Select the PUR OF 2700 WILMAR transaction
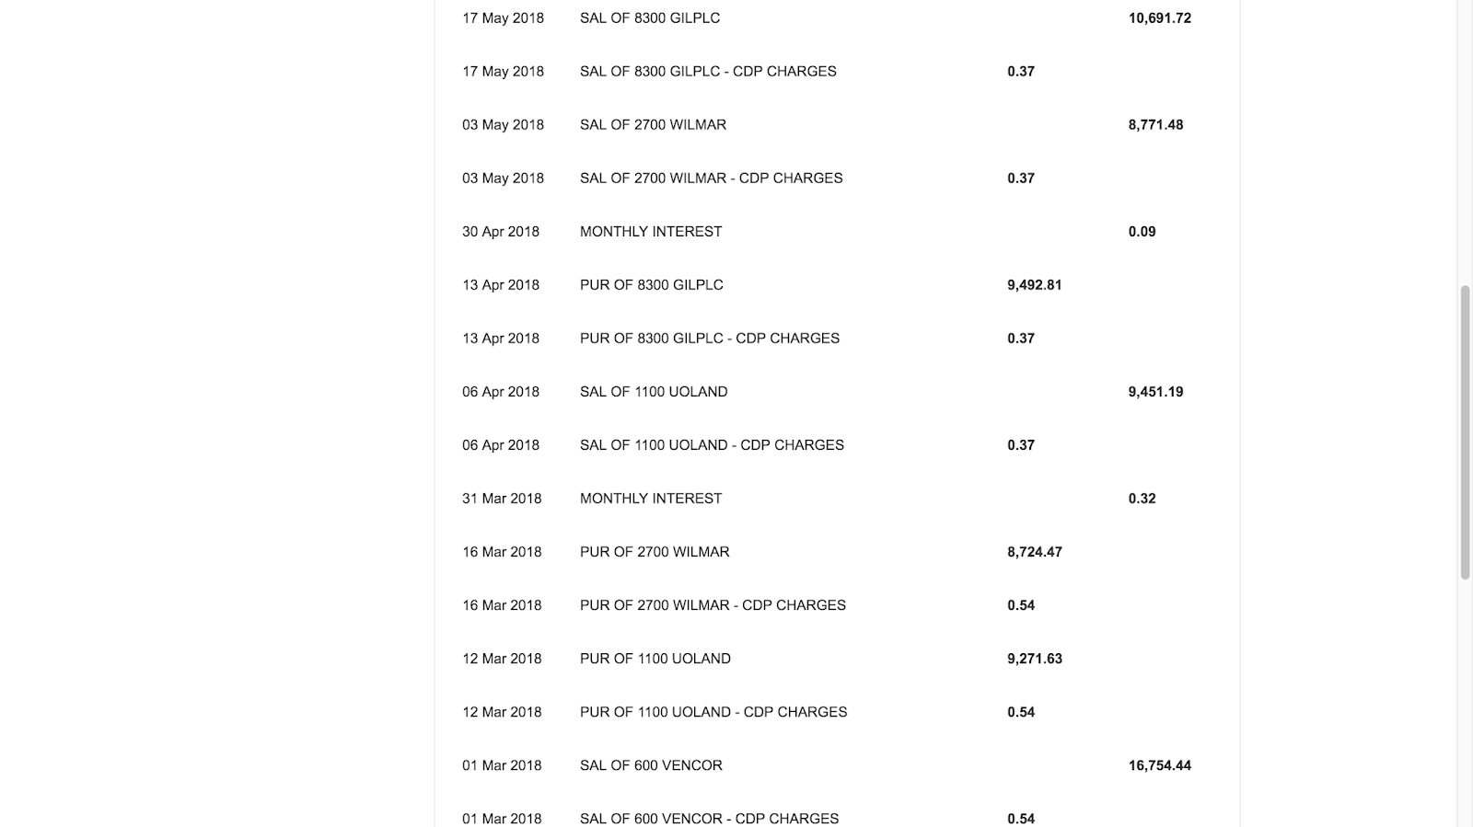Image resolution: width=1473 pixels, height=827 pixels. click(837, 552)
